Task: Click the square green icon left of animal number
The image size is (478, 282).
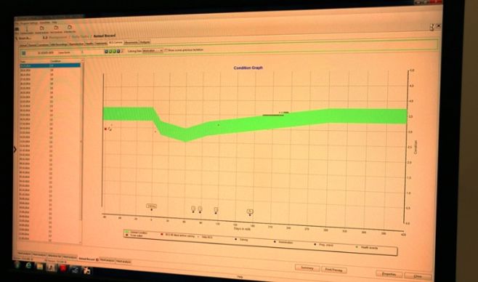Action: click(24, 53)
